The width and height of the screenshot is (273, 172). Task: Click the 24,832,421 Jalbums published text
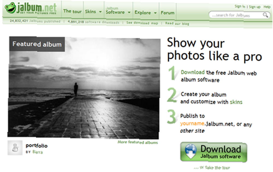click(x=35, y=21)
